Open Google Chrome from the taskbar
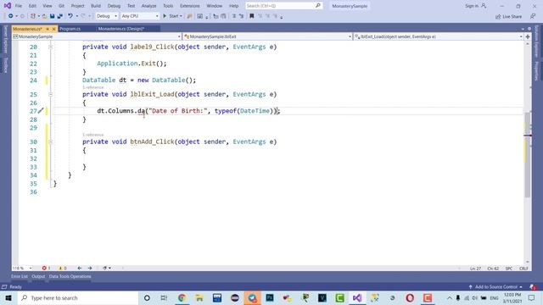Viewport: 543px width, 305px height. 182,297
